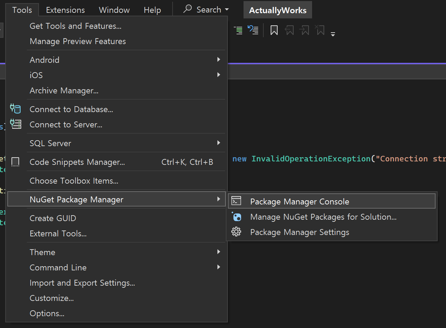The image size is (446, 328).
Task: Expand the iOS submenu arrow
Action: tap(218, 75)
